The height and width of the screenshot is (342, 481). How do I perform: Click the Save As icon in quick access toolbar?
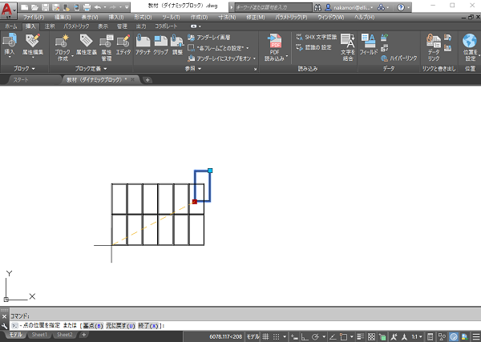click(x=56, y=7)
